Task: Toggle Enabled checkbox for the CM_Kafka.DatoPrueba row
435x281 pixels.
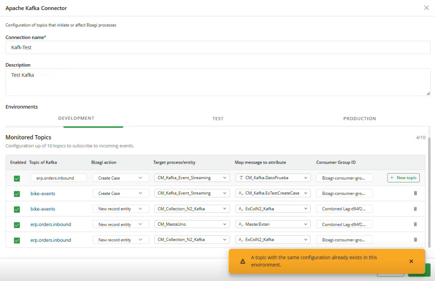Action: click(x=17, y=178)
